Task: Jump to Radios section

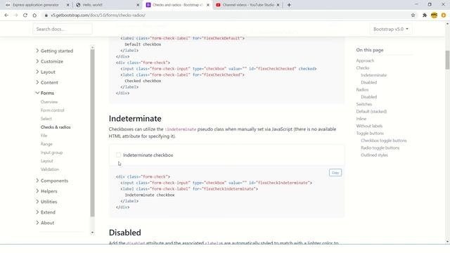Action: (x=362, y=90)
